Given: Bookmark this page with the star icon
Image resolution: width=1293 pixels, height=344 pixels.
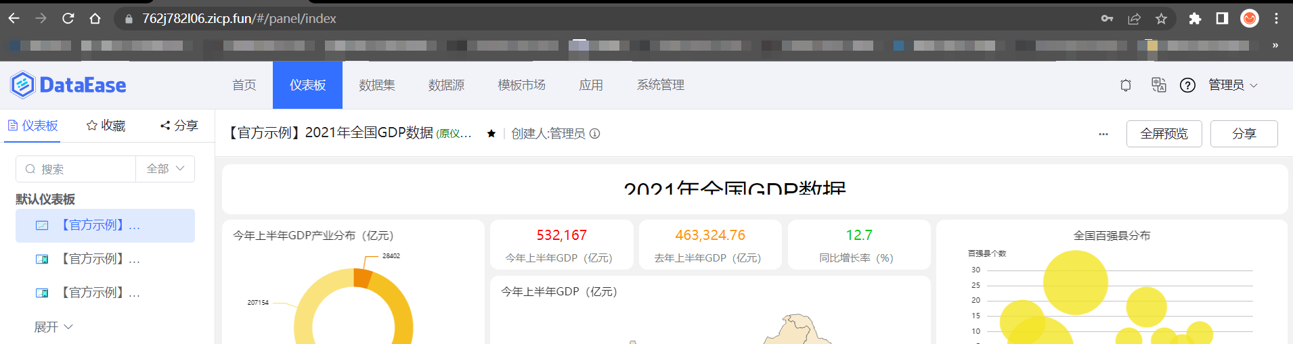Looking at the screenshot, I should pyautogui.click(x=1162, y=19).
